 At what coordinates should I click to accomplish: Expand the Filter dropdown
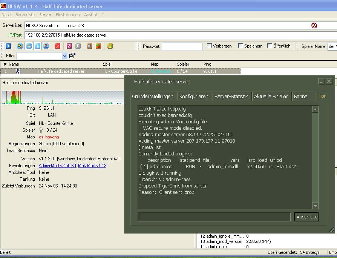coord(64,56)
